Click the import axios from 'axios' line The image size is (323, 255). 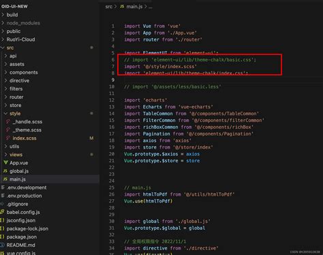point(157,140)
